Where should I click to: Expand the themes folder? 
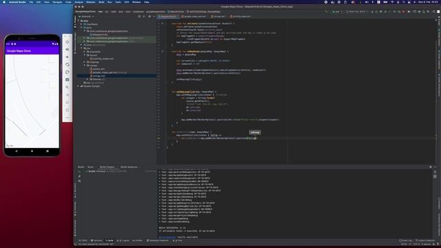[x=88, y=79]
